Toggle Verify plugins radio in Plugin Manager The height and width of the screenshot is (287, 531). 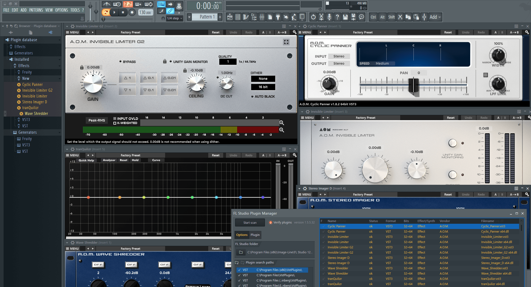point(270,222)
